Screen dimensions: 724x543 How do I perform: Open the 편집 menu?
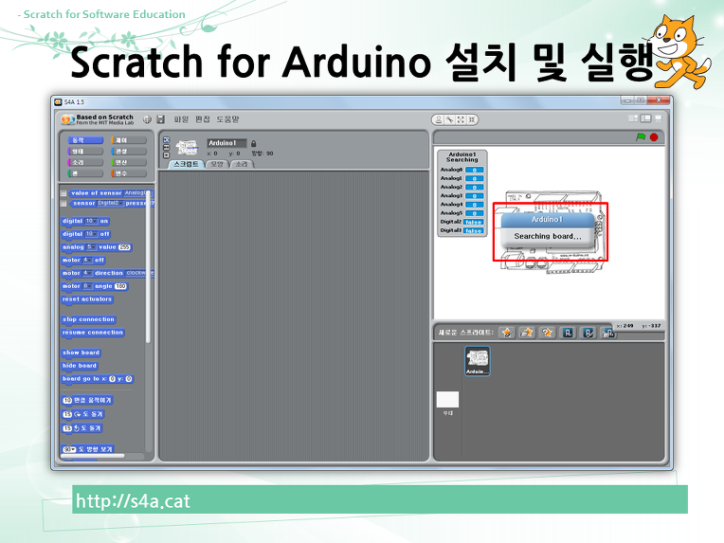202,119
